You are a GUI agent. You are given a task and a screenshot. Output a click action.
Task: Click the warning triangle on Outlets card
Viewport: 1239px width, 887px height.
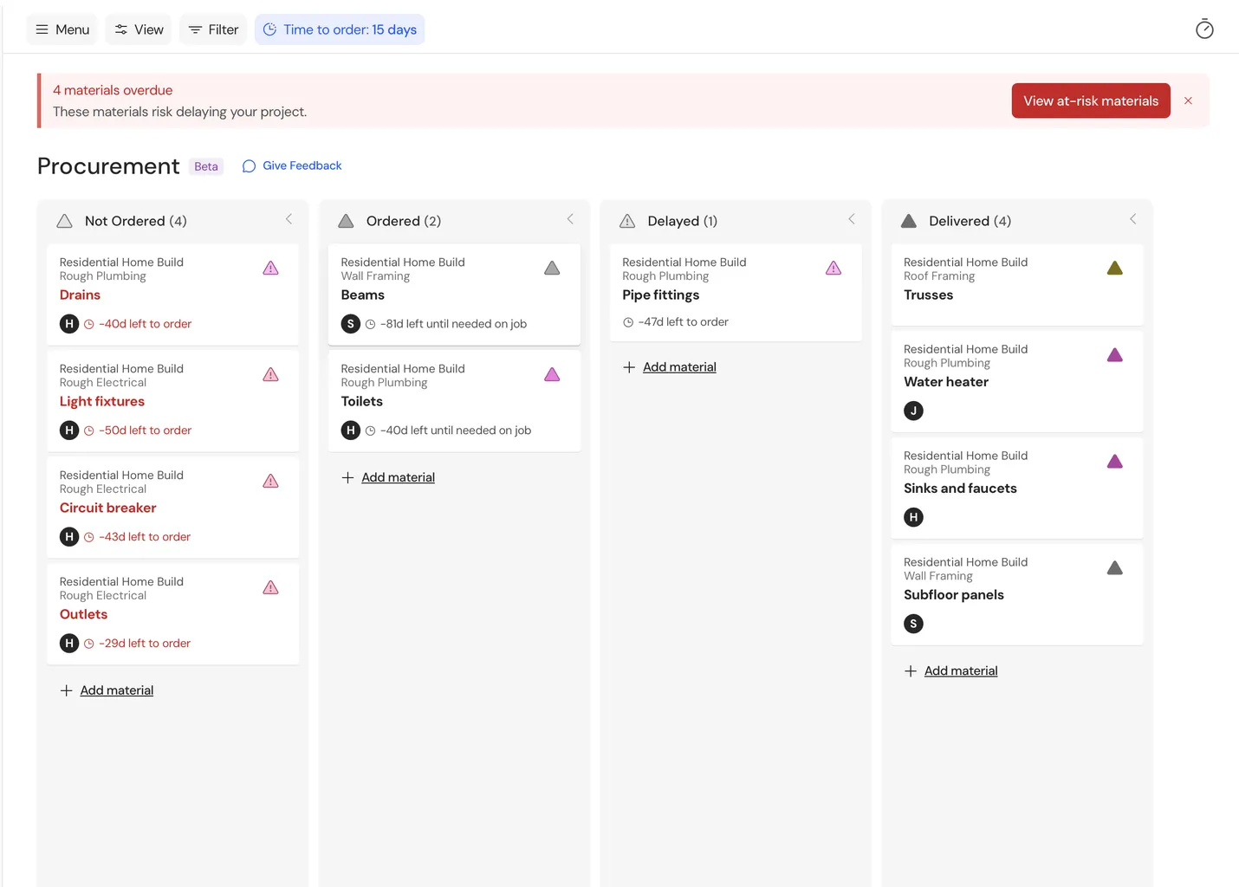click(270, 588)
